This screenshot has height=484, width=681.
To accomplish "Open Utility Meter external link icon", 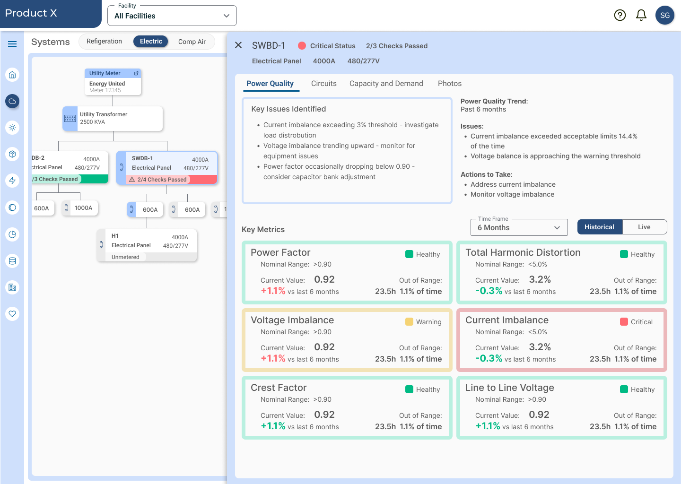I will point(136,73).
